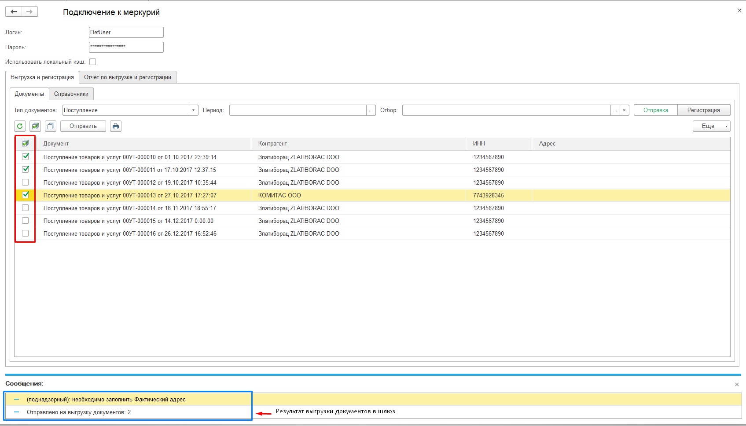Uncheck the document 00УТ-000010 row checkbox
746x426 pixels.
pos(26,157)
